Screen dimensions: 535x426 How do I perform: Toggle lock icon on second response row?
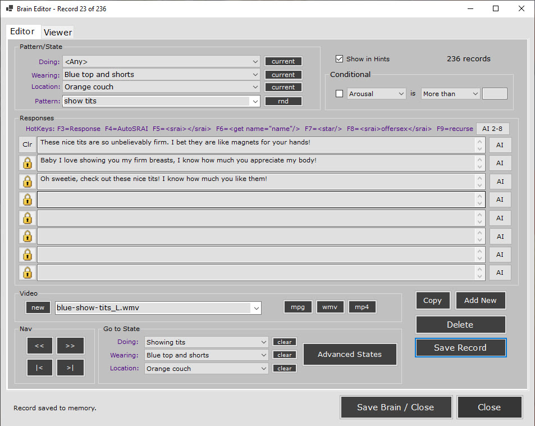click(28, 163)
